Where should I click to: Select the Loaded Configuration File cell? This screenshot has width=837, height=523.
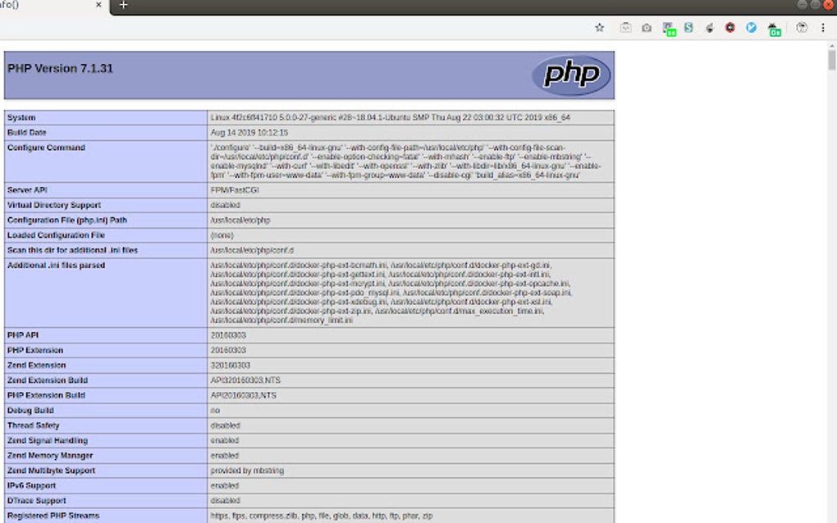click(x=328, y=235)
